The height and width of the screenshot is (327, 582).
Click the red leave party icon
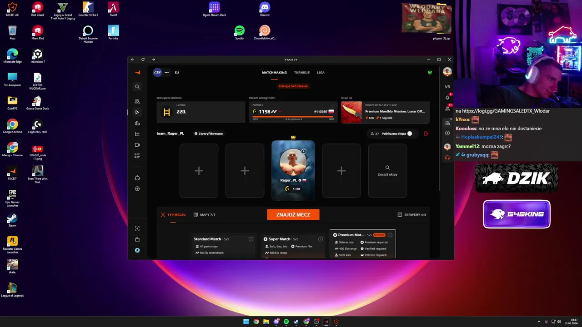[x=426, y=134]
